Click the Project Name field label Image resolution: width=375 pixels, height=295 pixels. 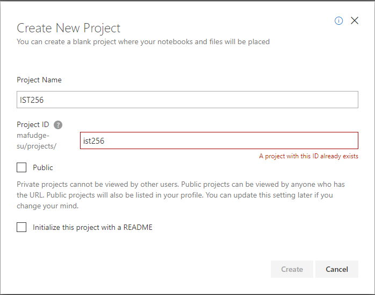pyautogui.click(x=39, y=80)
